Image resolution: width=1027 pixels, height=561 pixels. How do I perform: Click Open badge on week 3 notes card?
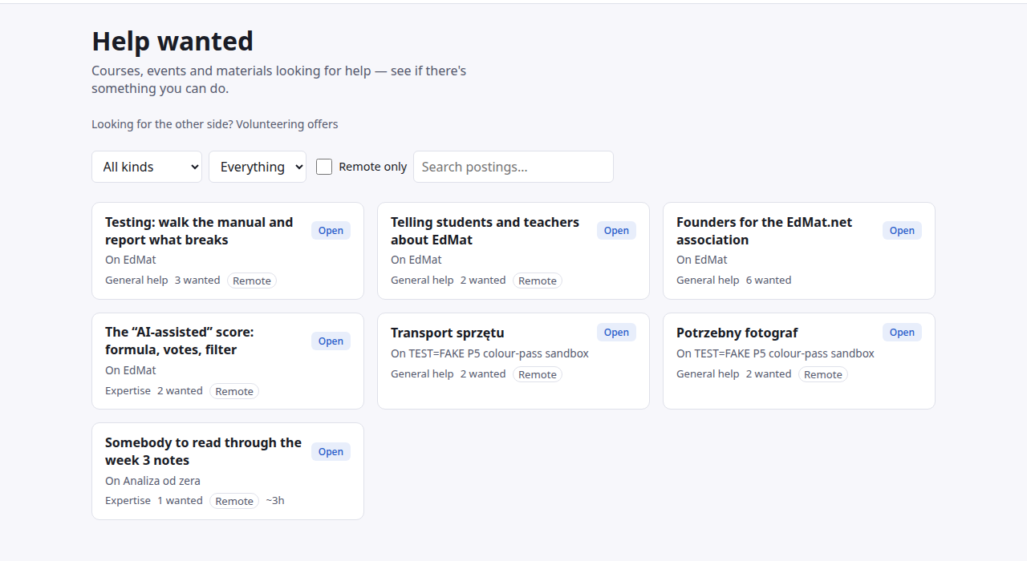coord(331,452)
